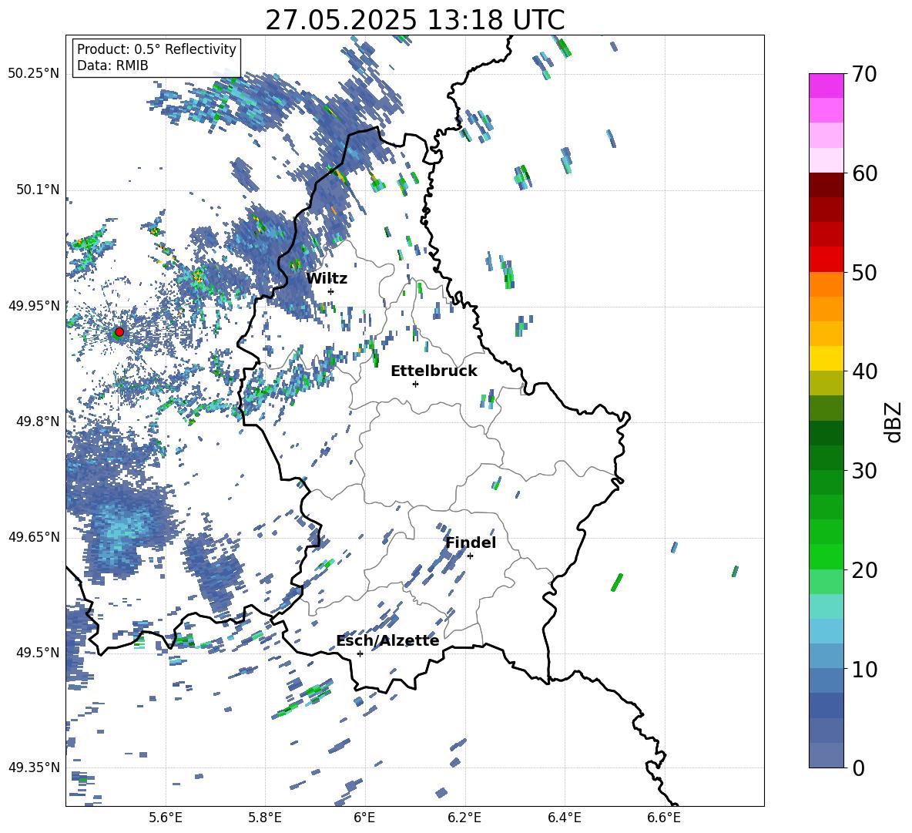
Task: Click the Findel cross marker
Action: click(470, 556)
